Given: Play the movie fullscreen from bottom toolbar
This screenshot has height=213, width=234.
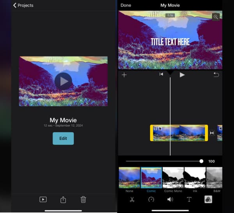Looking at the screenshot, I should coord(43,200).
